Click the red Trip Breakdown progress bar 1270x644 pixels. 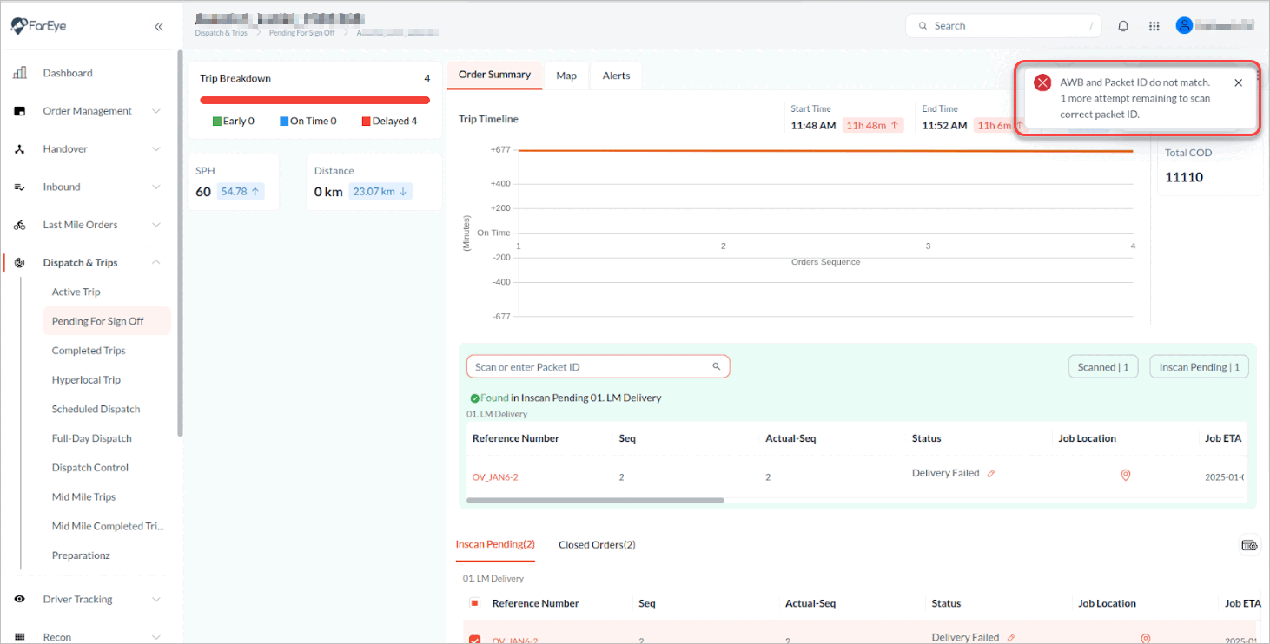click(315, 101)
